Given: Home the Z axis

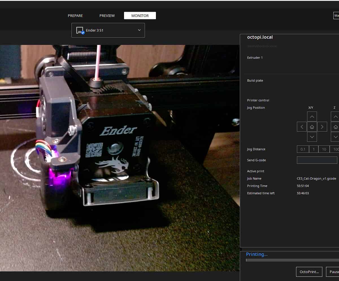Looking at the screenshot, I should pyautogui.click(x=335, y=127).
